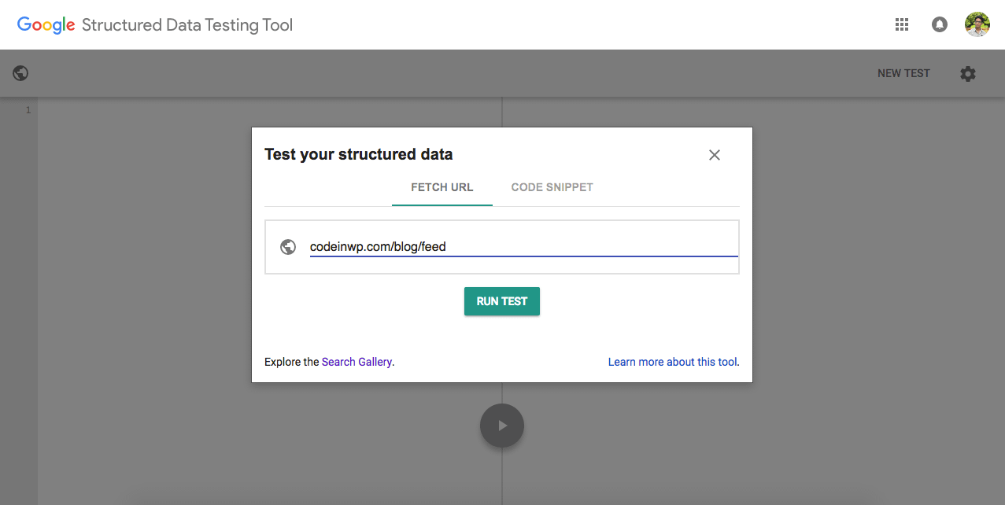
Task: Click the globe icon in the gray toolbar
Action: [21, 73]
